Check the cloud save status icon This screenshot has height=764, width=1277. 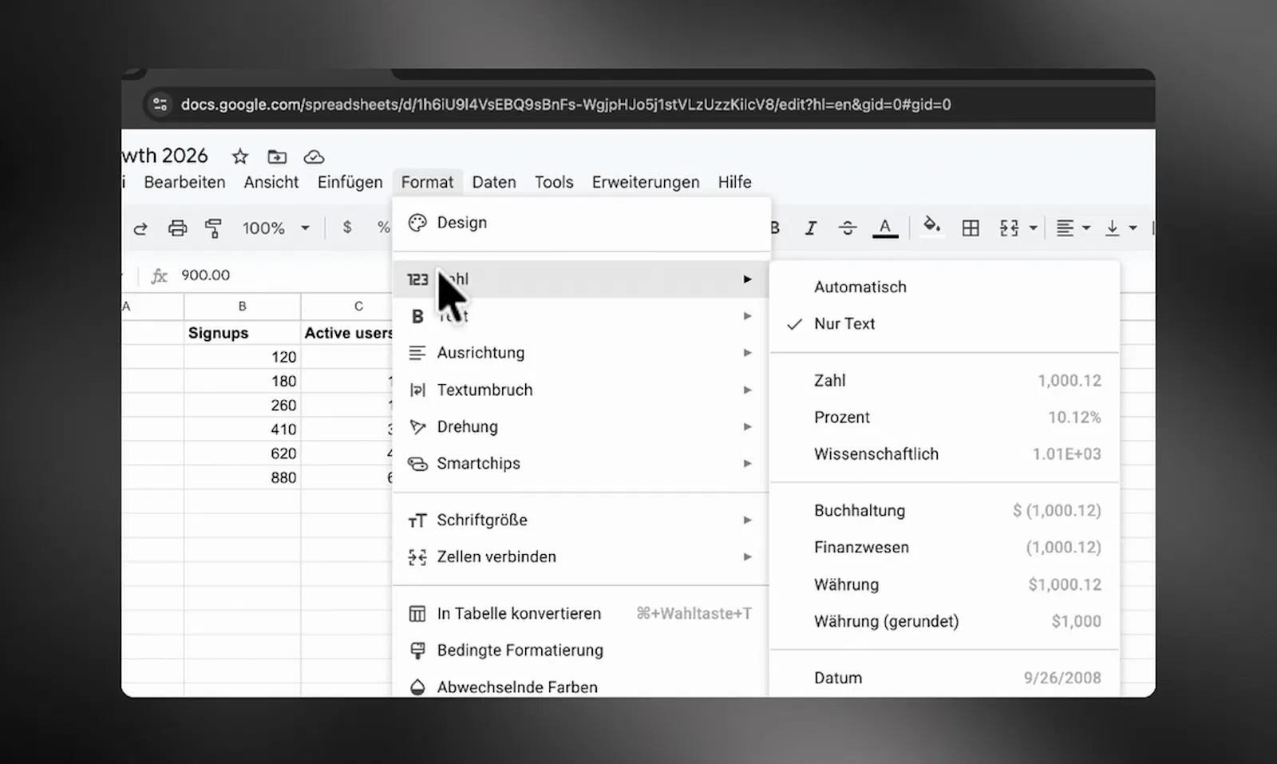(x=314, y=156)
